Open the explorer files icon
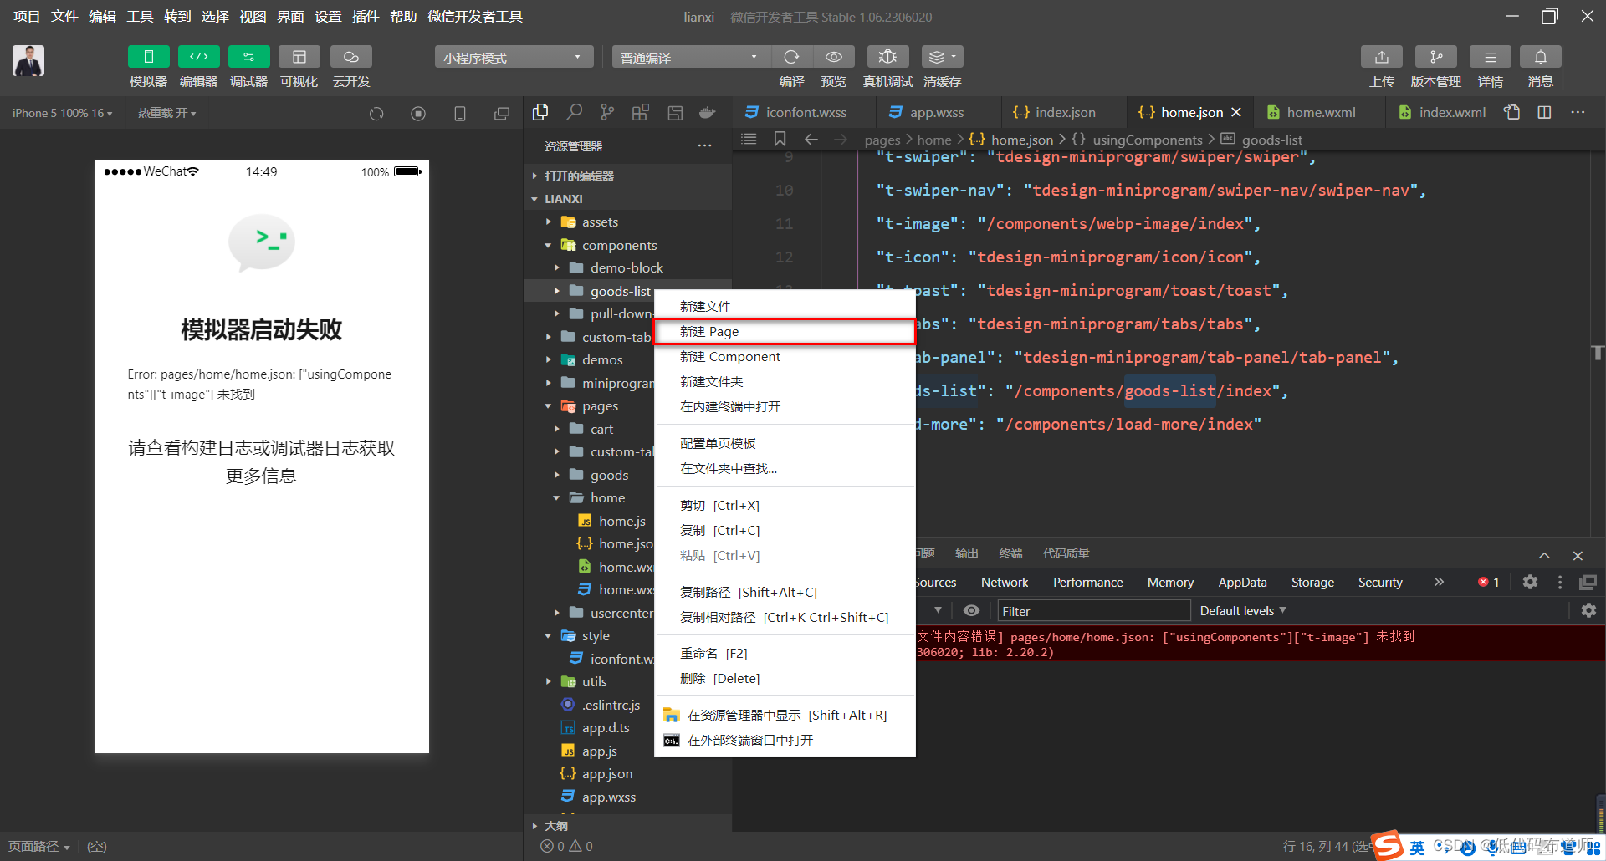This screenshot has width=1606, height=861. (540, 112)
